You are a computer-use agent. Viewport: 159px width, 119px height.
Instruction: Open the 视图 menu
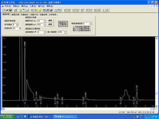pos(16,6)
